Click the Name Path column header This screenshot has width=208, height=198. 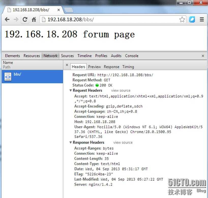tap(32, 65)
